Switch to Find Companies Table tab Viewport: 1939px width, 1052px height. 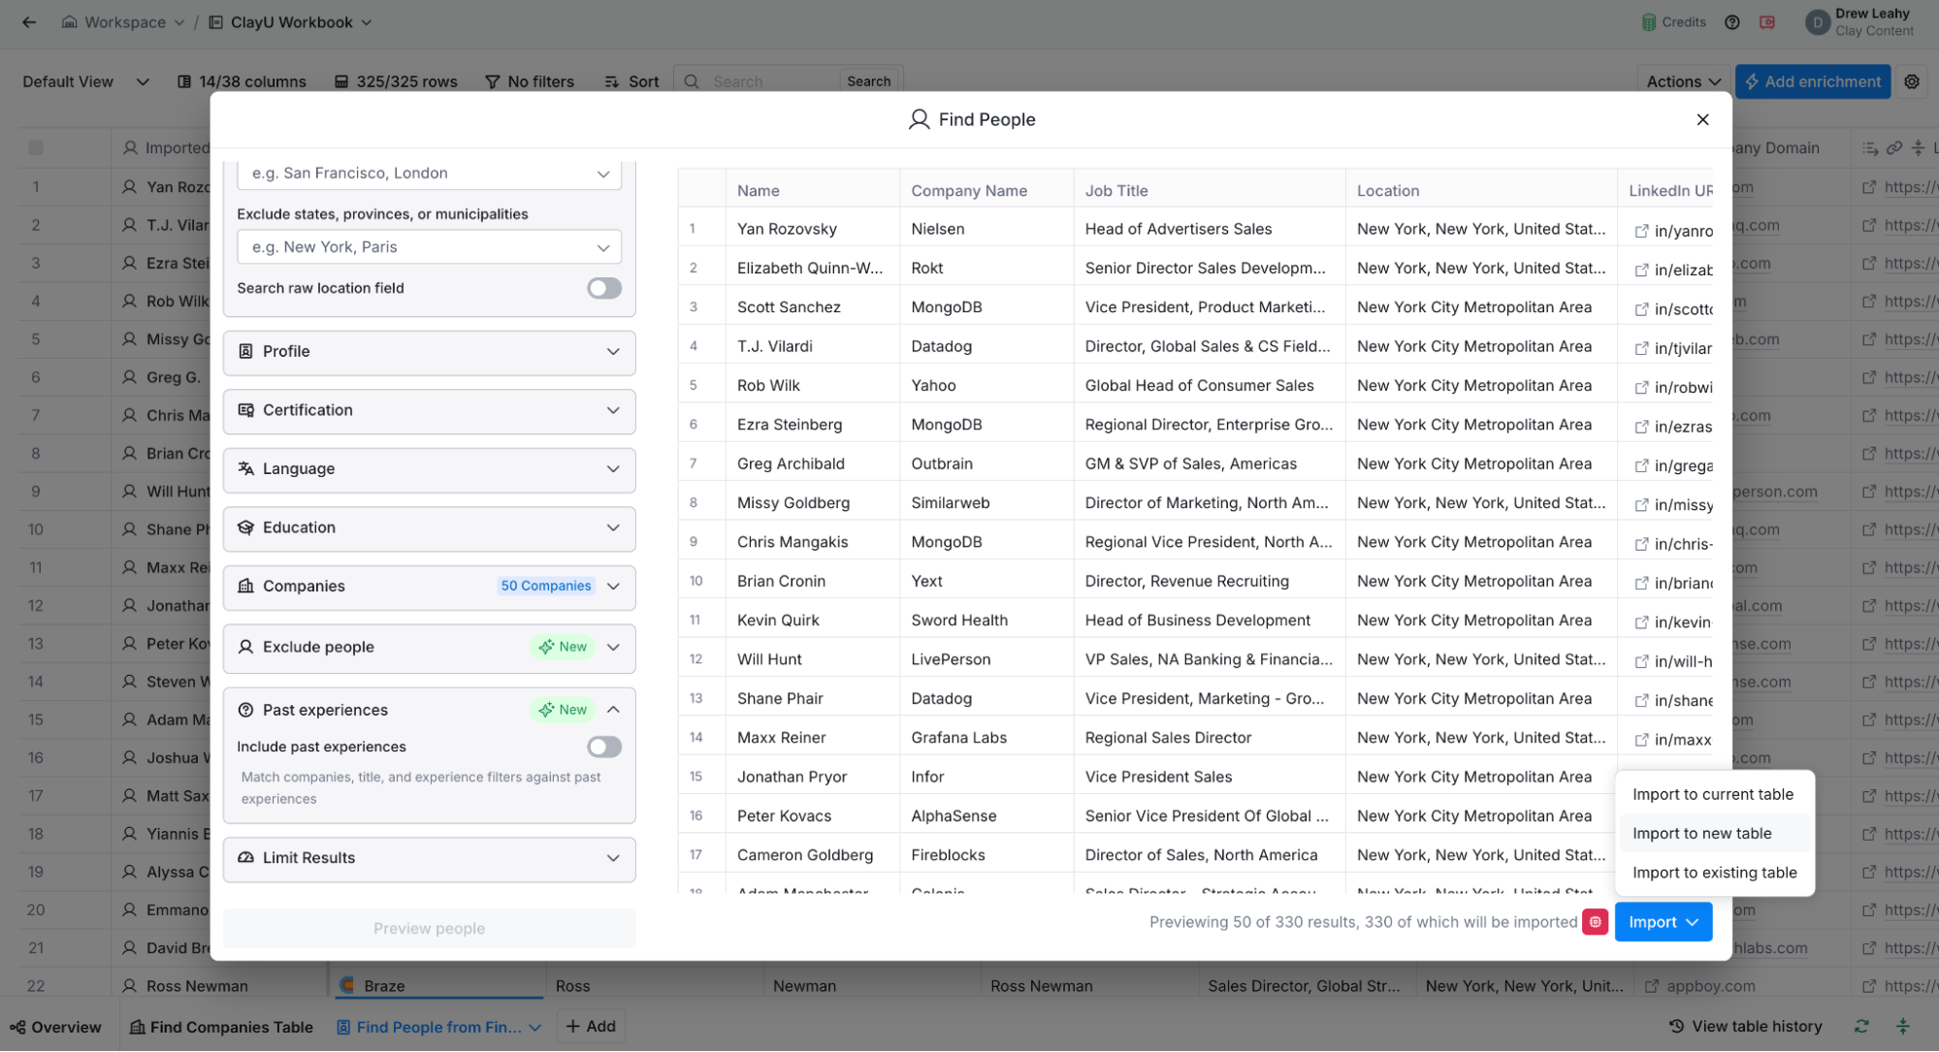(222, 1027)
